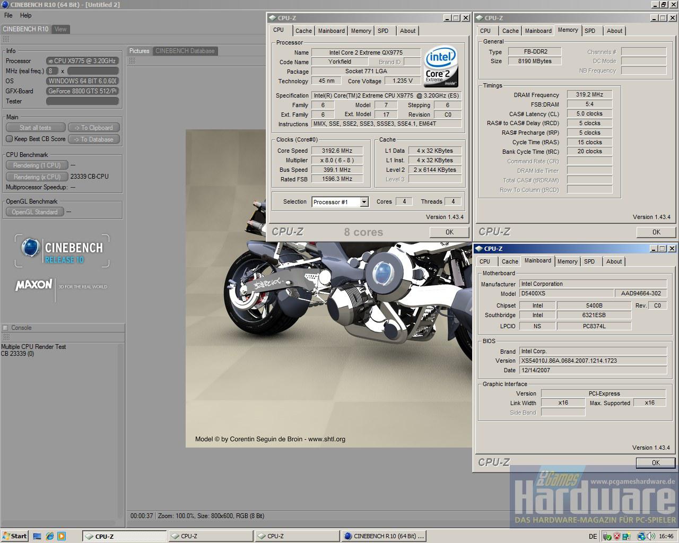Image resolution: width=679 pixels, height=543 pixels.
Task: Enable Keep Best CB Score checkbox
Action: pyautogui.click(x=9, y=139)
